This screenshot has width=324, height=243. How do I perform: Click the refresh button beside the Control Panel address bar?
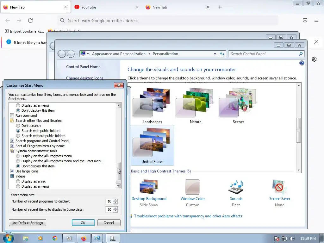click(222, 54)
